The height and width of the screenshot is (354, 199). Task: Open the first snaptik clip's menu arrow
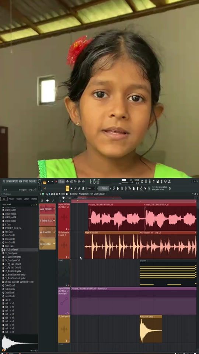coord(89,205)
